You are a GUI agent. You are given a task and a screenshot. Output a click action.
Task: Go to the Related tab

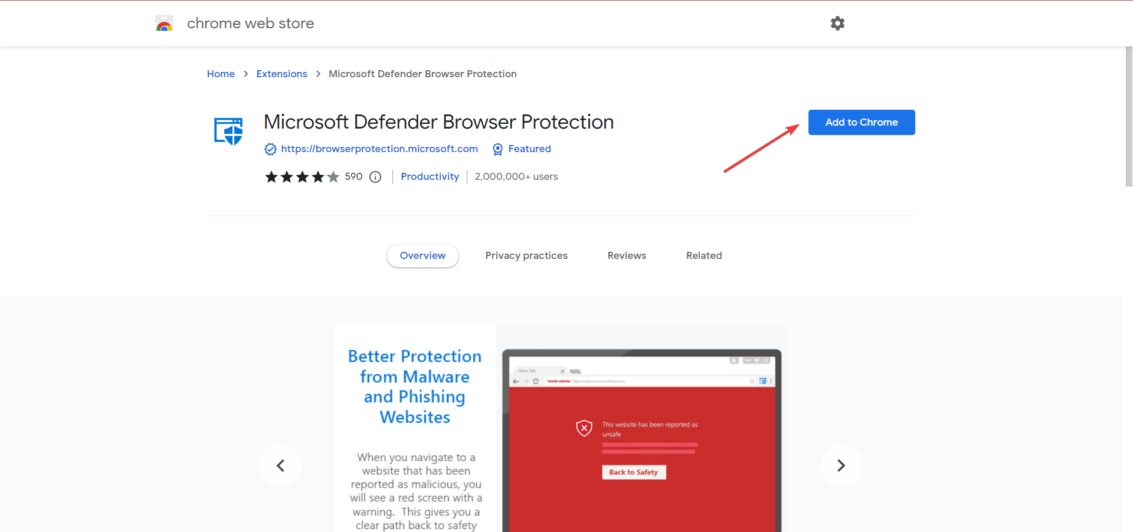[704, 256]
